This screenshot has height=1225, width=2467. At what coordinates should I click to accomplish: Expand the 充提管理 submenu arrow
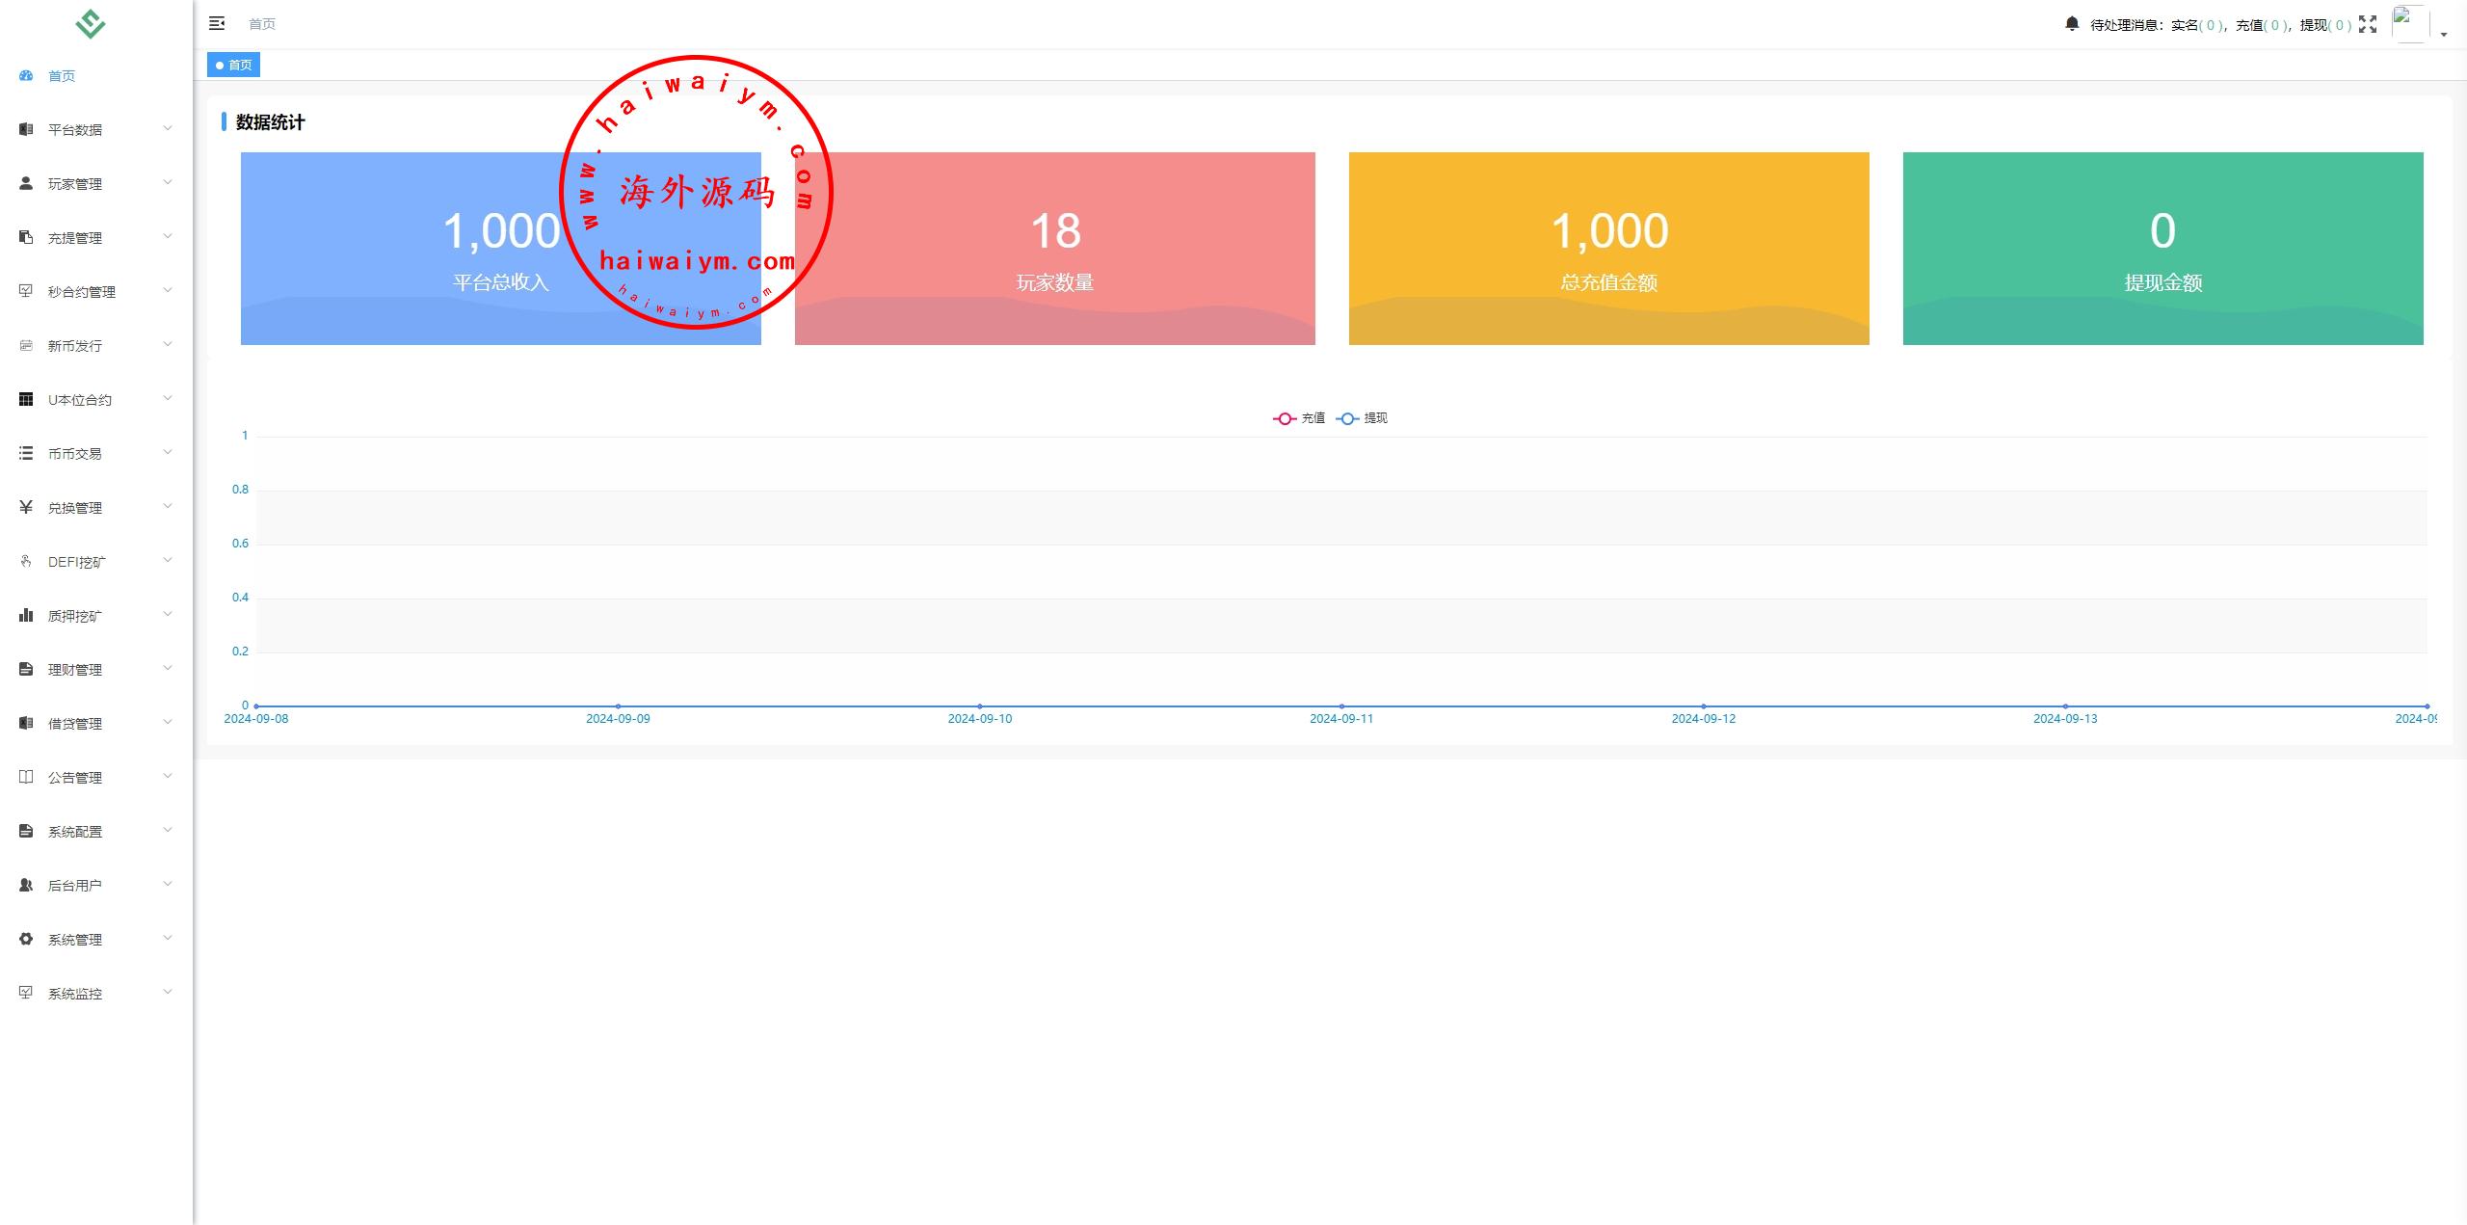[x=168, y=236]
